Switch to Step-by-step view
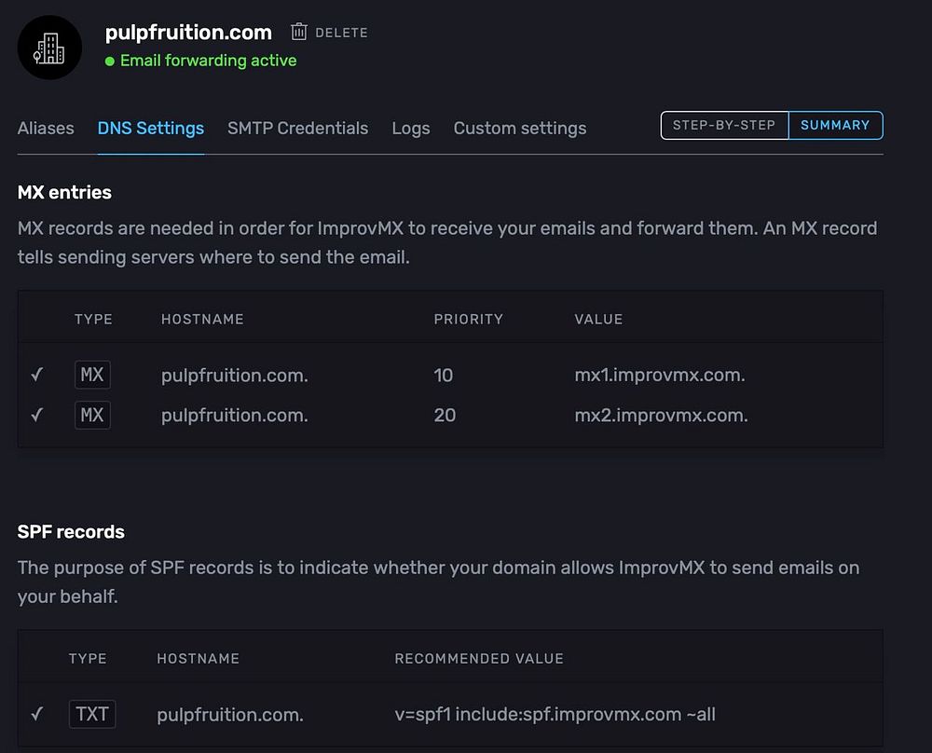The image size is (932, 753). click(x=724, y=125)
